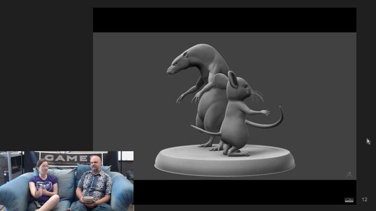The image size is (376, 211).
Task: Click the mouse's raised arm
Action: click(x=256, y=111)
